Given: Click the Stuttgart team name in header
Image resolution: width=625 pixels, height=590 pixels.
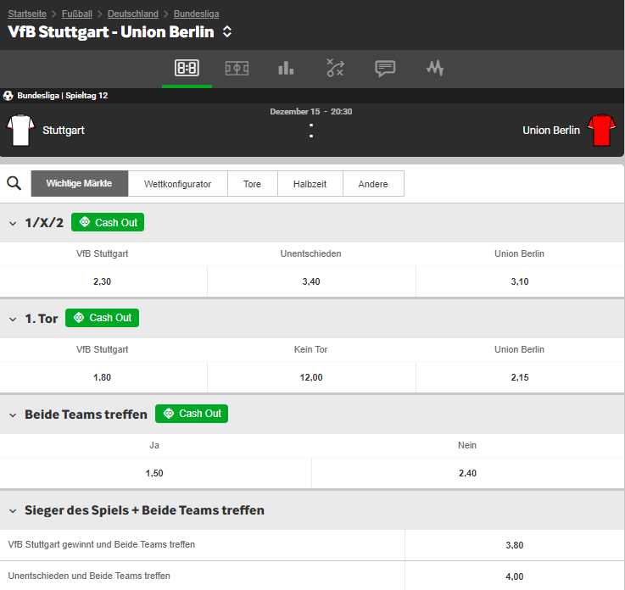Looking at the screenshot, I should click(x=64, y=131).
